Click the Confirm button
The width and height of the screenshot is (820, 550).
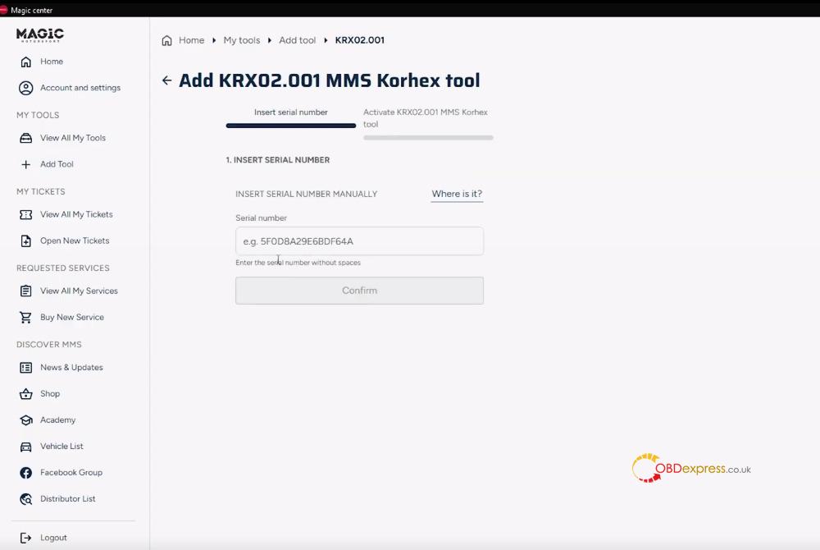359,291
